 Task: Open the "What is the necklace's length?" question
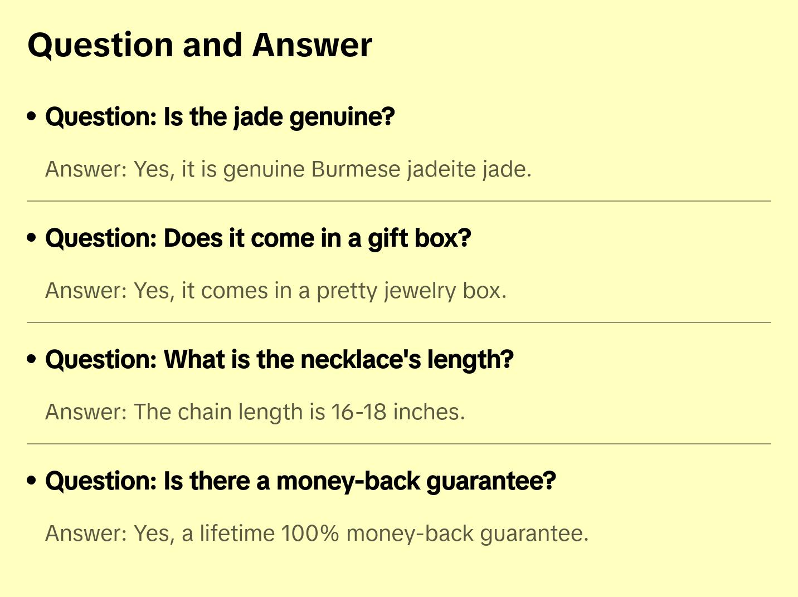(x=279, y=360)
